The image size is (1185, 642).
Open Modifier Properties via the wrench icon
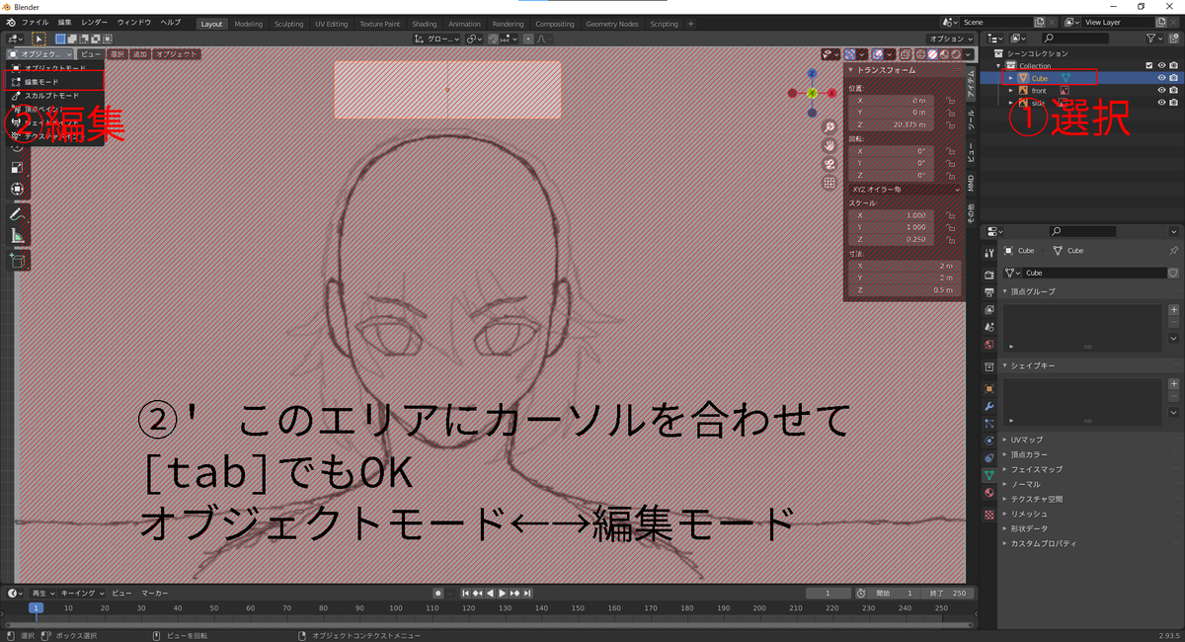coord(989,408)
